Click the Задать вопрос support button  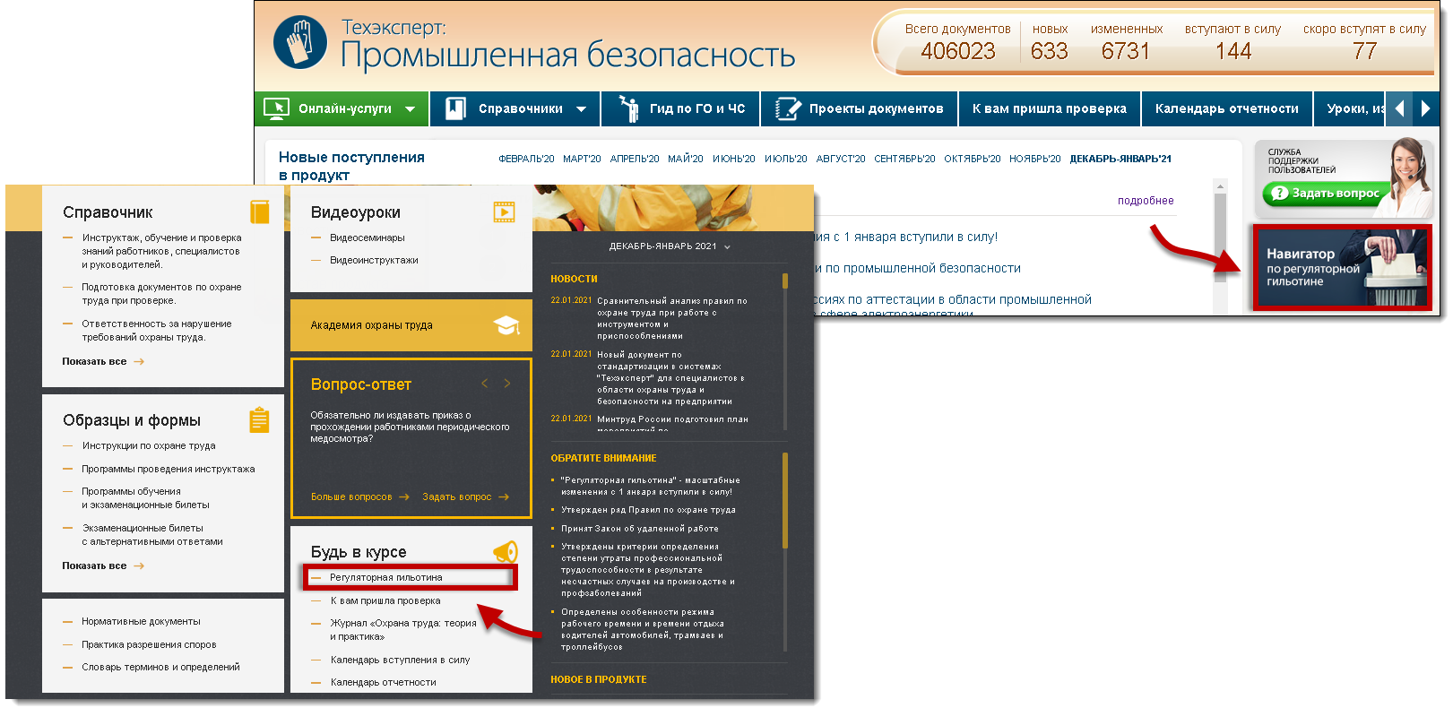(1324, 193)
